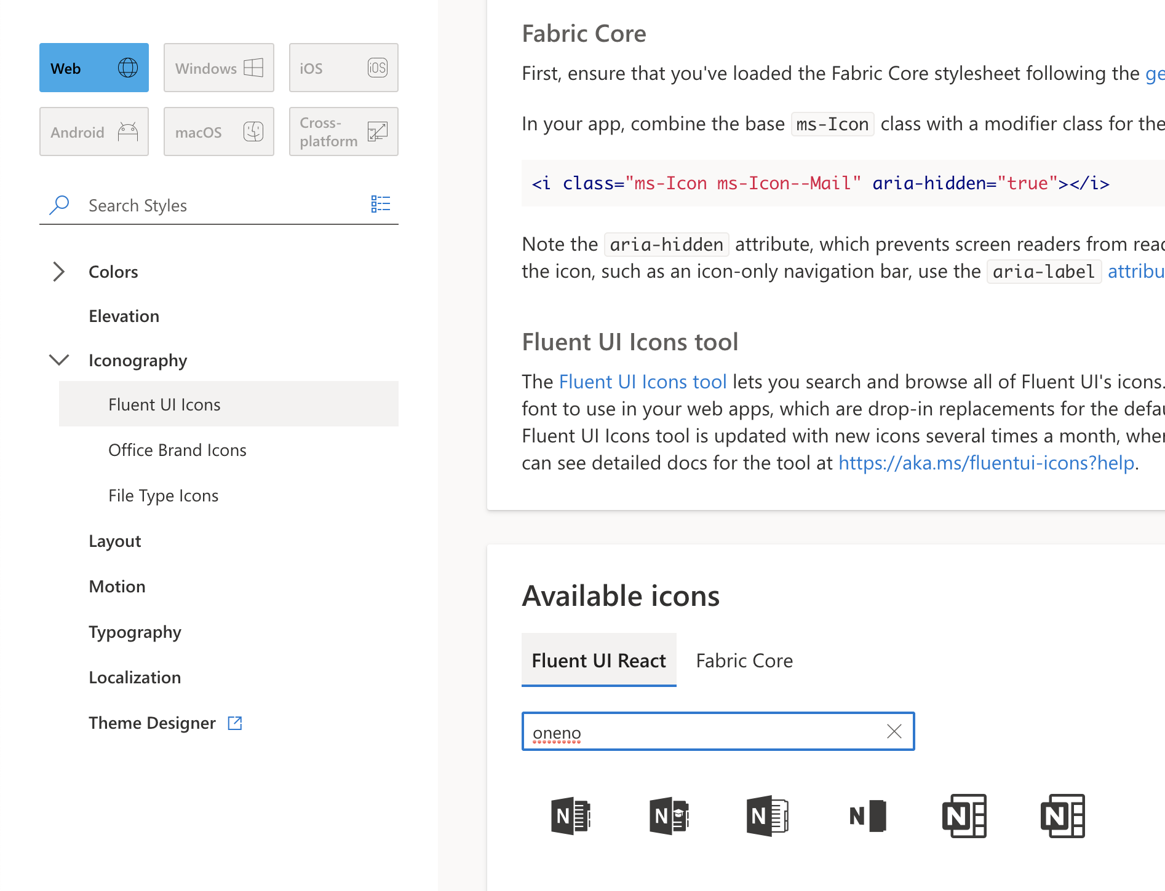Select the last outlined OneNote logo icon

coord(1063,816)
